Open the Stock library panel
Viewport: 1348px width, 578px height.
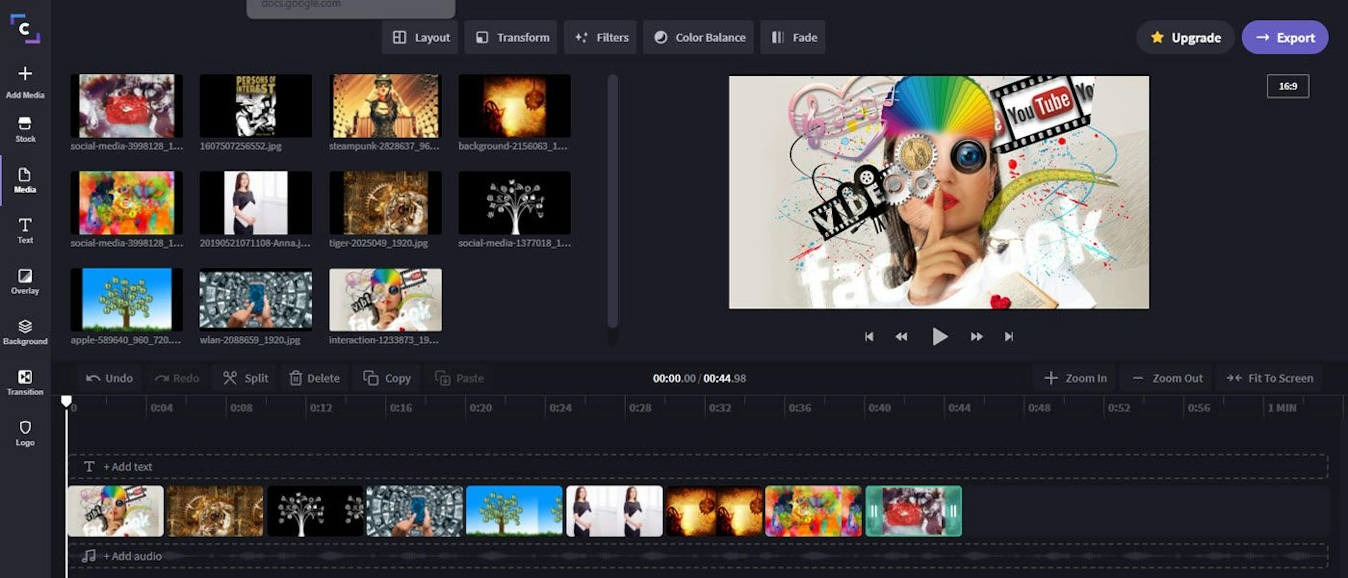click(25, 130)
